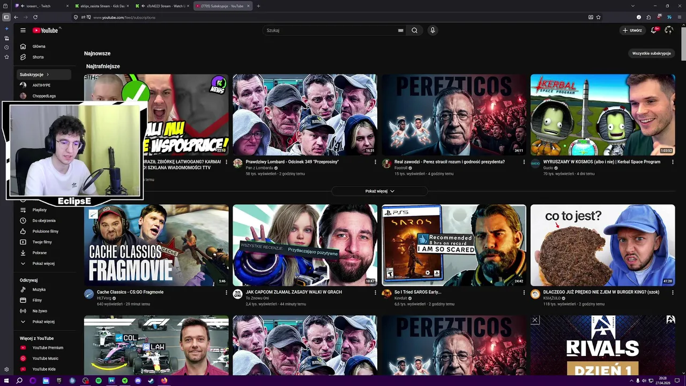Open Prawdziwy Lombard Odcinek 349 thumbnail
The image size is (686, 386).
305,115
